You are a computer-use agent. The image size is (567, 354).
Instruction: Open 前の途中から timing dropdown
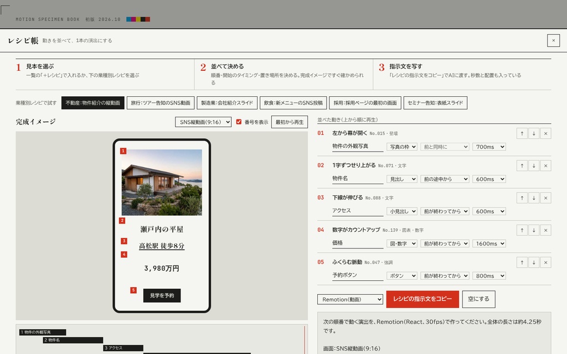pyautogui.click(x=445, y=179)
